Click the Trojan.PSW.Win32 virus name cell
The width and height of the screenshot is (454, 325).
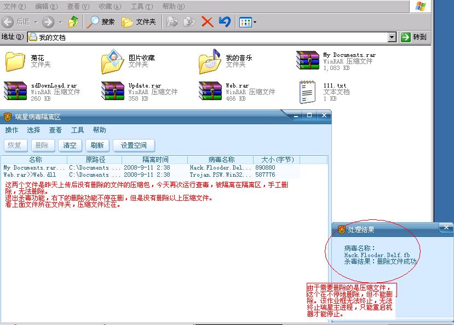[x=220, y=175]
